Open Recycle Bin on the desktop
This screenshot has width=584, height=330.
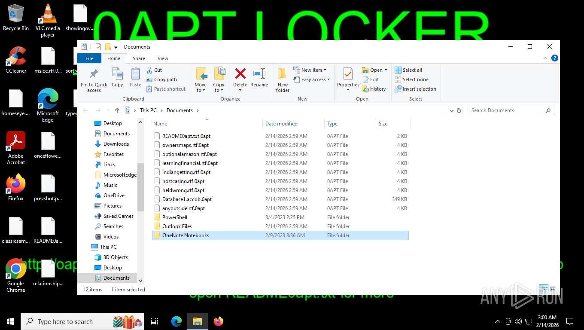[x=16, y=18]
